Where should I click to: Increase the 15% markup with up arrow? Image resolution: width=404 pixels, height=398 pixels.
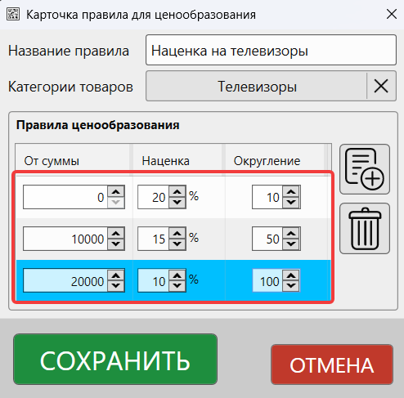pos(177,233)
